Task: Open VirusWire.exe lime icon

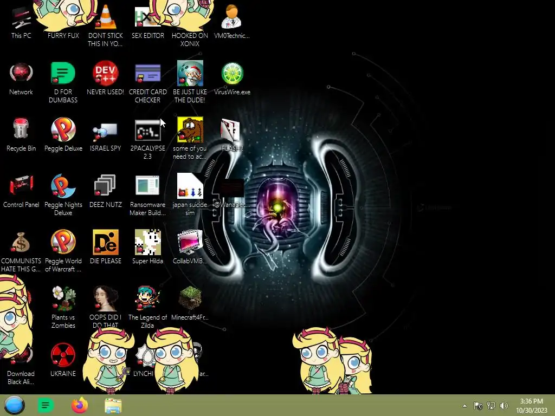Action: point(232,74)
